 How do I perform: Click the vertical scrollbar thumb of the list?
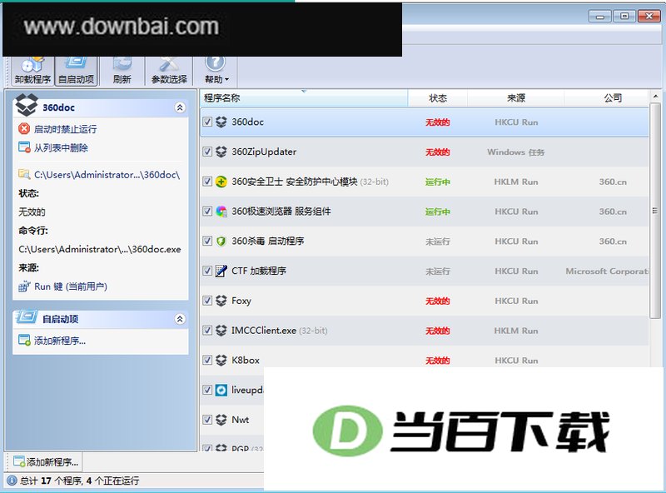coord(655,211)
